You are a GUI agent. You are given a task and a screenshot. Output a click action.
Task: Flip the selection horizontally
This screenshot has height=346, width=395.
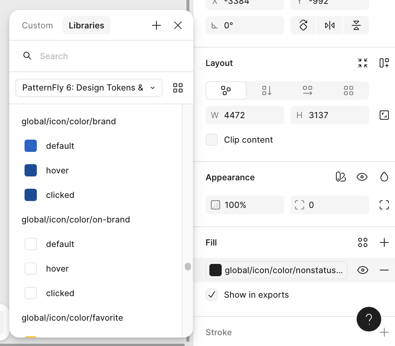[329, 25]
